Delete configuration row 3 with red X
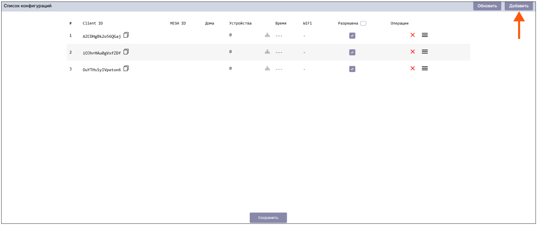537x225 pixels. tap(413, 68)
